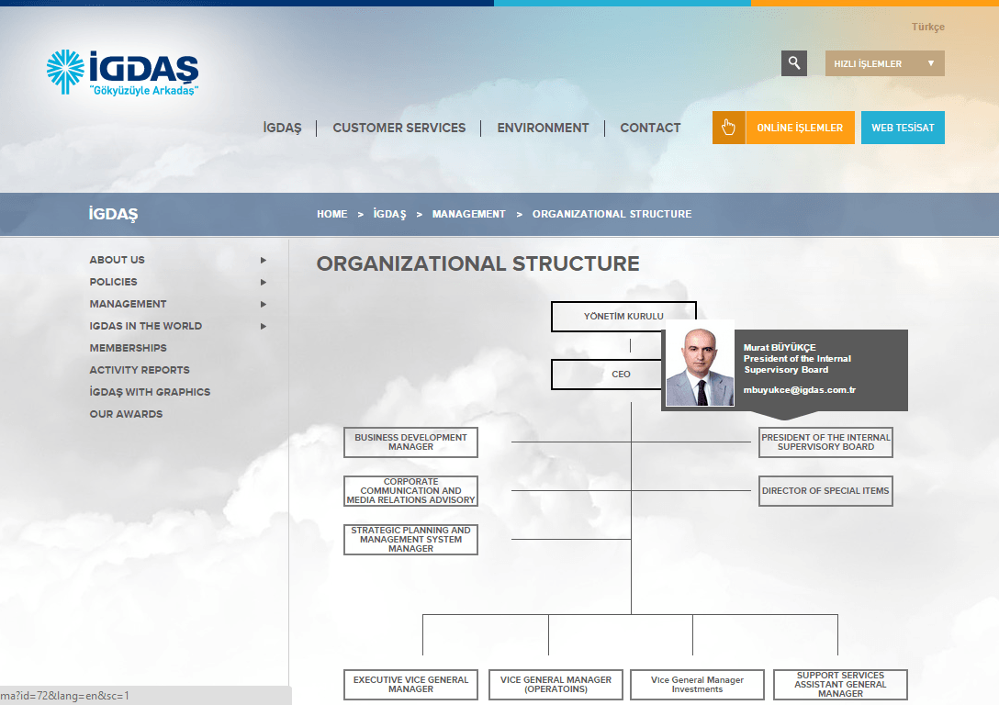Click the Web Tesisat button
The height and width of the screenshot is (705, 999).
point(903,128)
